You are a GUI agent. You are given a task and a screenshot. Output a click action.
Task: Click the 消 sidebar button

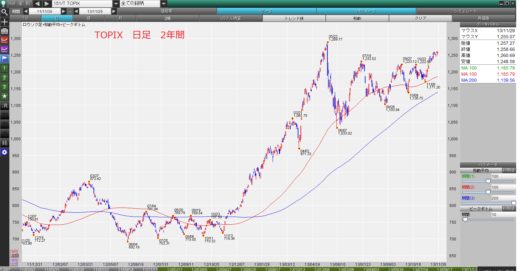click(5, 106)
